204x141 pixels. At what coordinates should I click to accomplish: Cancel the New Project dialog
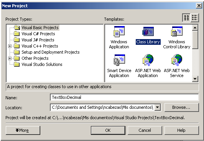click(x=145, y=130)
